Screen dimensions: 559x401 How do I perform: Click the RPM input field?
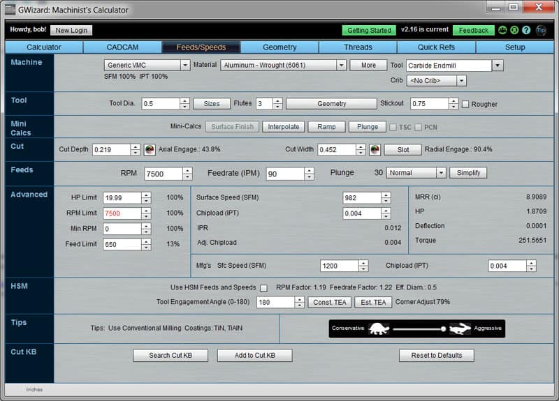point(164,174)
